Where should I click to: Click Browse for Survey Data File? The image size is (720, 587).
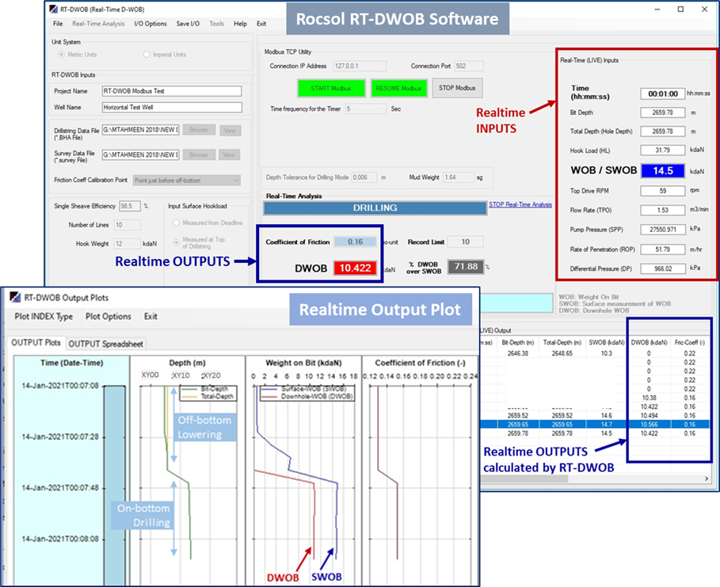199,154
